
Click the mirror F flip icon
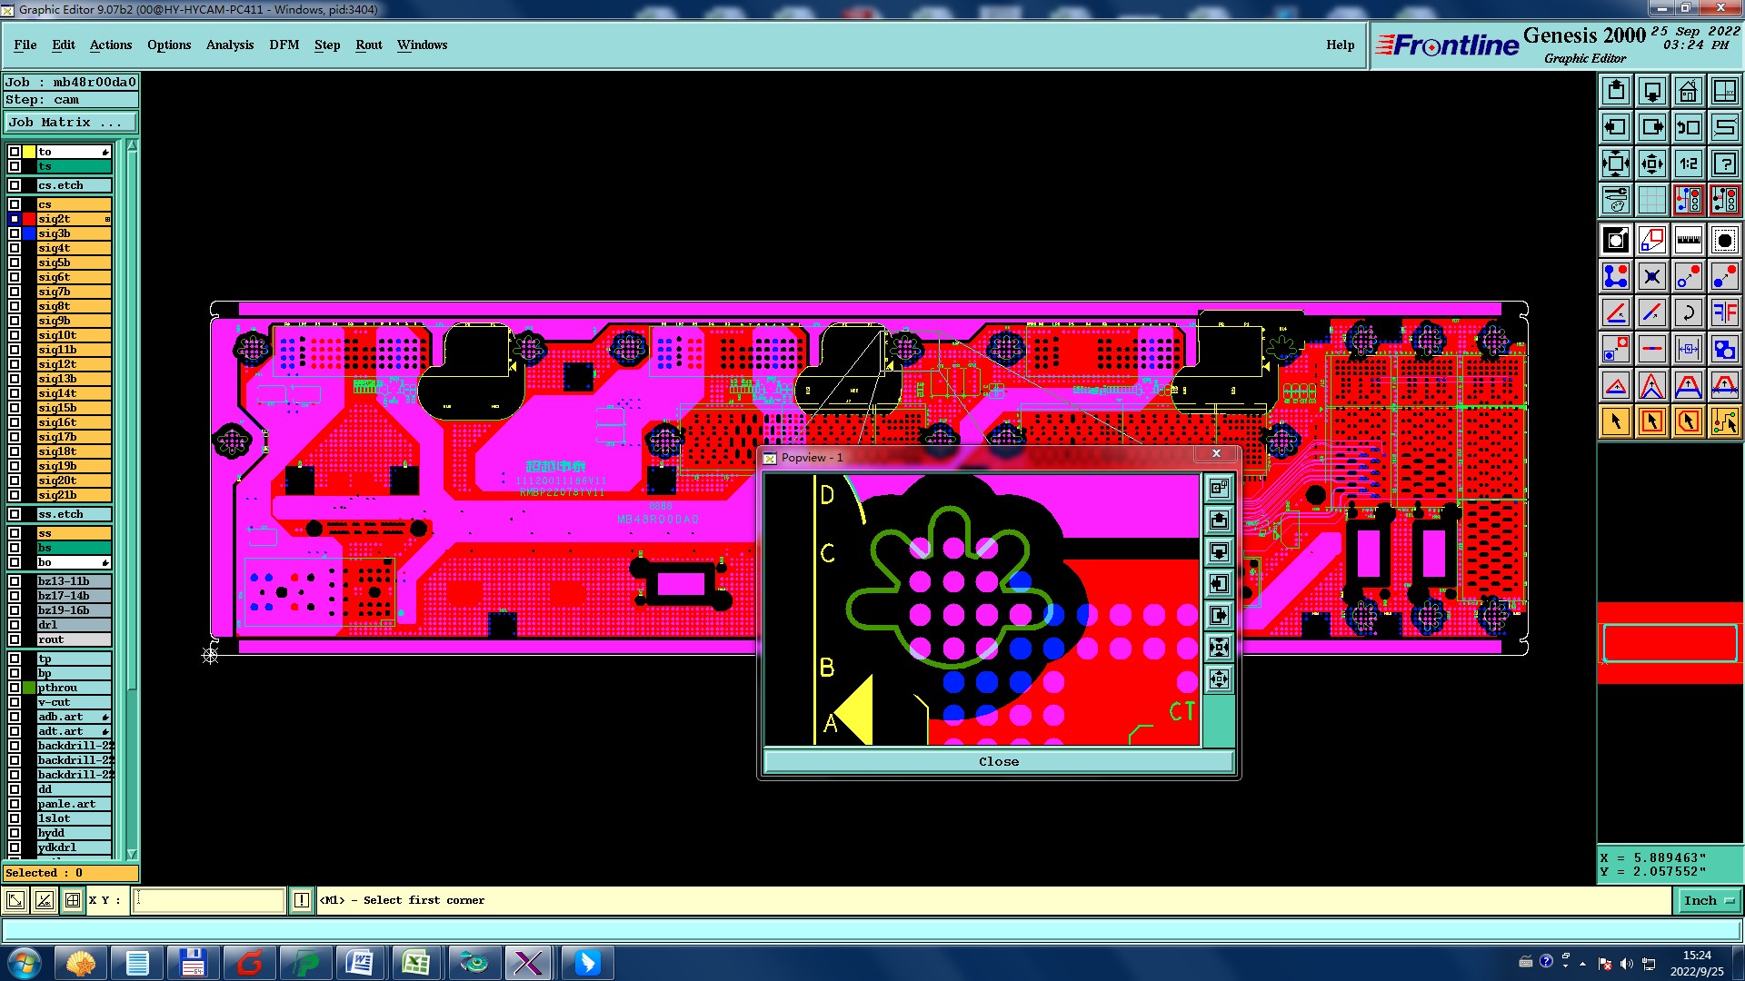click(x=1724, y=312)
